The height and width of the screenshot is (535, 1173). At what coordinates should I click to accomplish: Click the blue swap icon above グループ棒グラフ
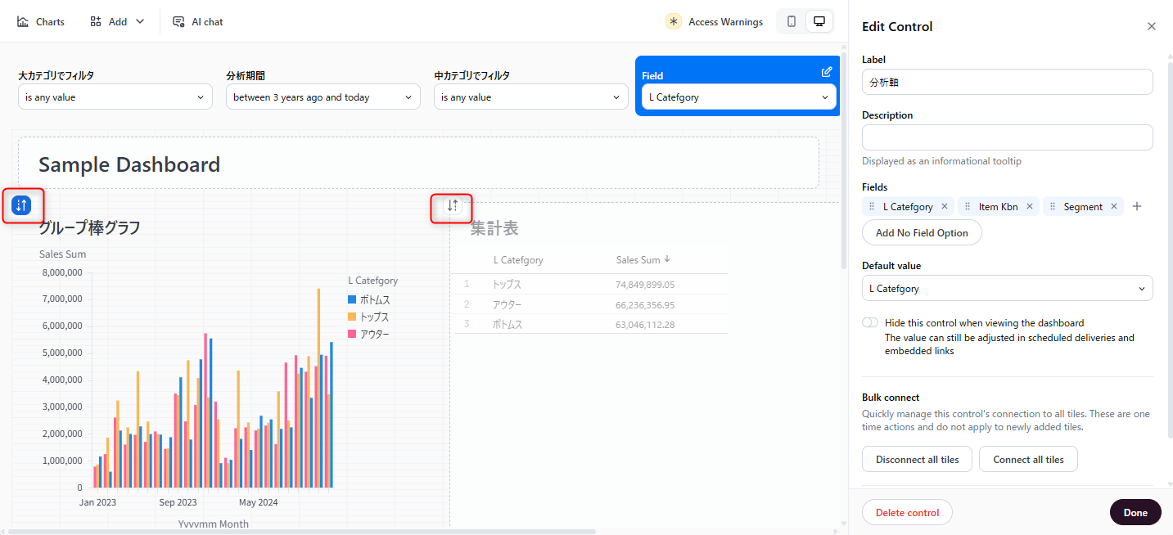22,205
